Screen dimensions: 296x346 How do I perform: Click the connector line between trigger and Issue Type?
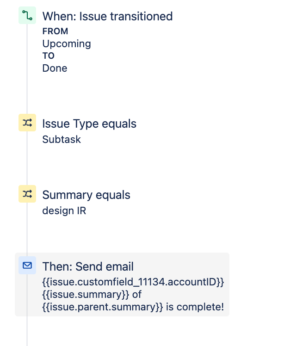click(27, 69)
